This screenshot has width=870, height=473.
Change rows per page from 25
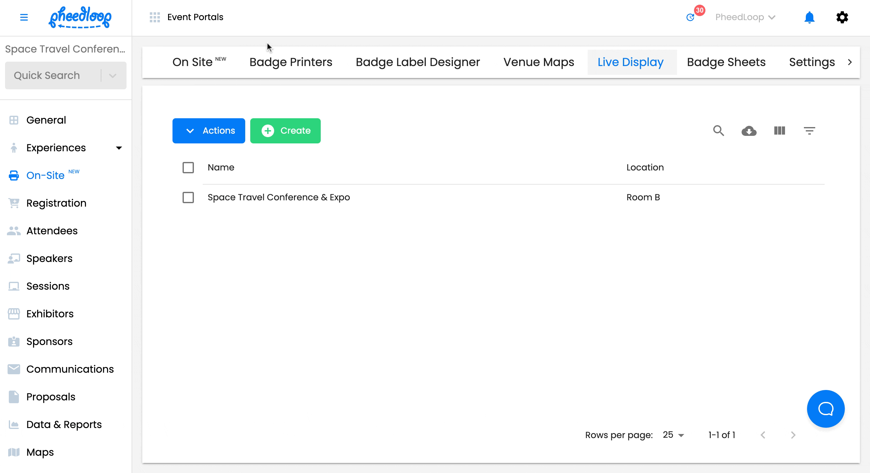673,435
